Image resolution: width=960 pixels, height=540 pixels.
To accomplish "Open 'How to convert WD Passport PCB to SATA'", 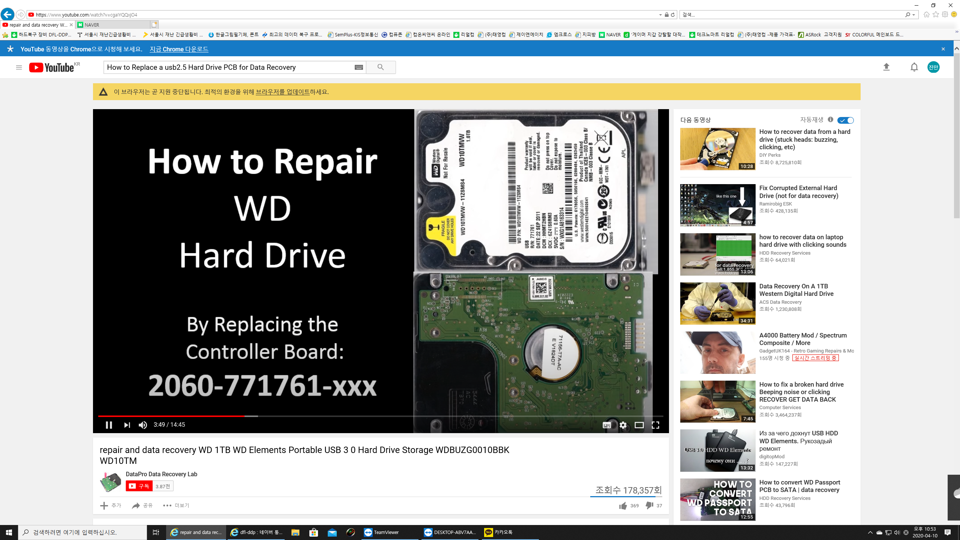I will (x=799, y=486).
